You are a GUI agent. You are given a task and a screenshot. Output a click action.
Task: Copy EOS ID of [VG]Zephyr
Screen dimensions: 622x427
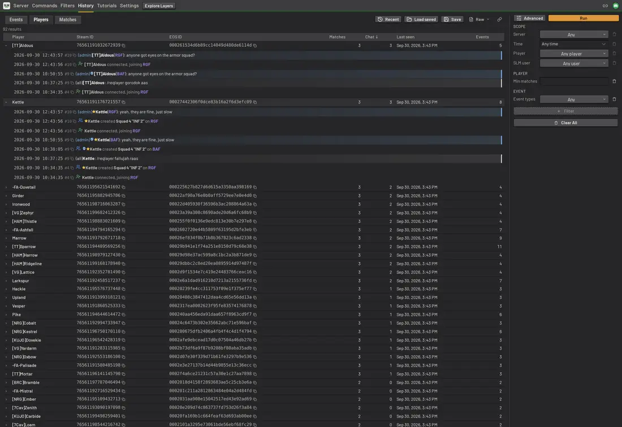coord(254,213)
